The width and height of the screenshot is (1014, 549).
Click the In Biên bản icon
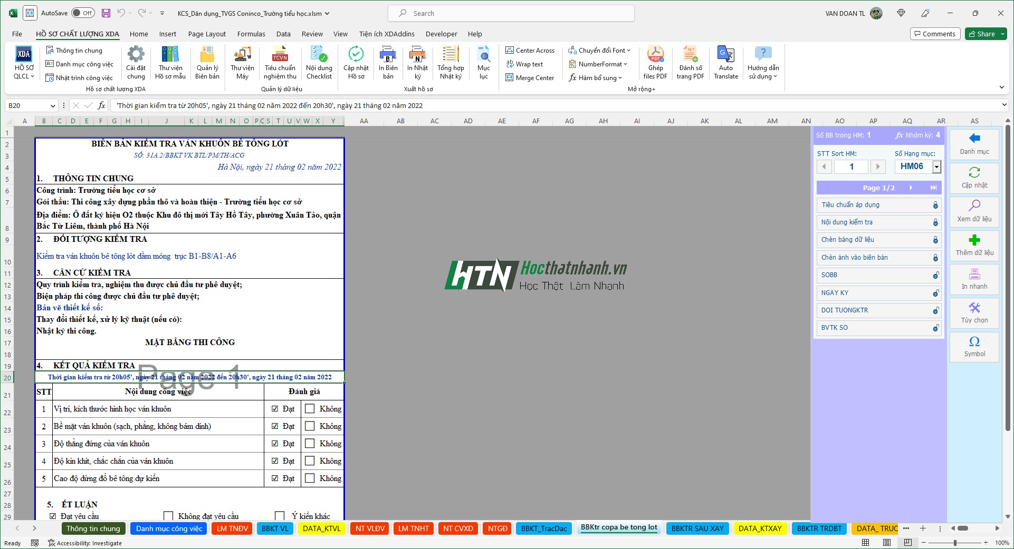pyautogui.click(x=388, y=62)
